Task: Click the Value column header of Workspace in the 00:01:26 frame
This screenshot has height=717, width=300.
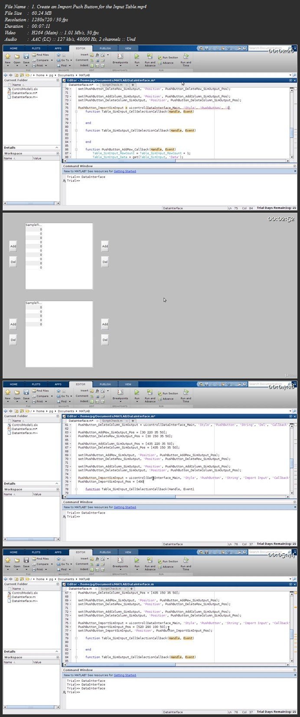Action: [x=46, y=158]
